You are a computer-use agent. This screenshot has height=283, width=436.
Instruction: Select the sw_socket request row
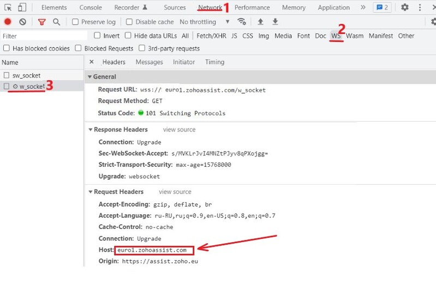[x=41, y=75]
